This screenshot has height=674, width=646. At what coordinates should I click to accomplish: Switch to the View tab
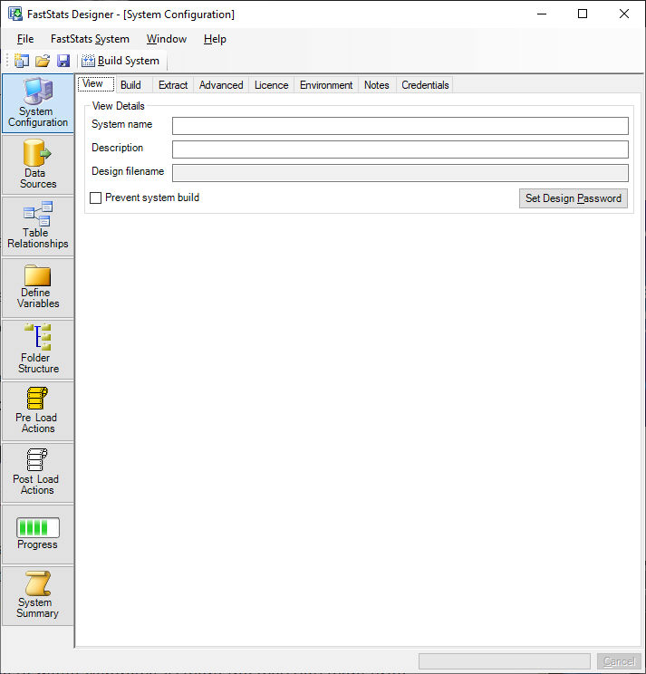96,84
